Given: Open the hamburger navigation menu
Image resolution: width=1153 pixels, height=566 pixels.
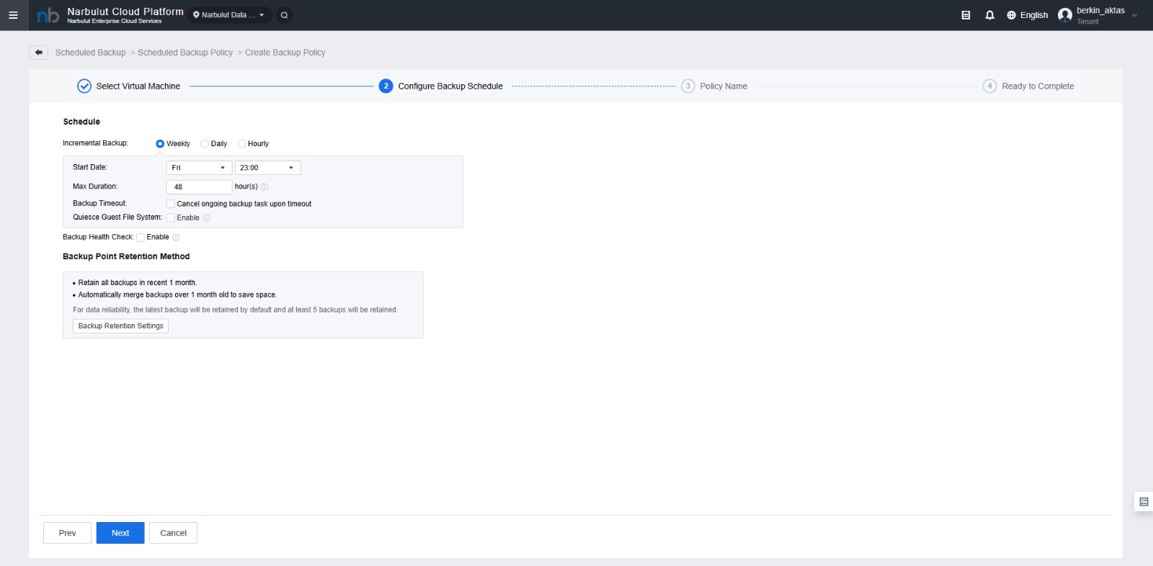Looking at the screenshot, I should (x=13, y=15).
